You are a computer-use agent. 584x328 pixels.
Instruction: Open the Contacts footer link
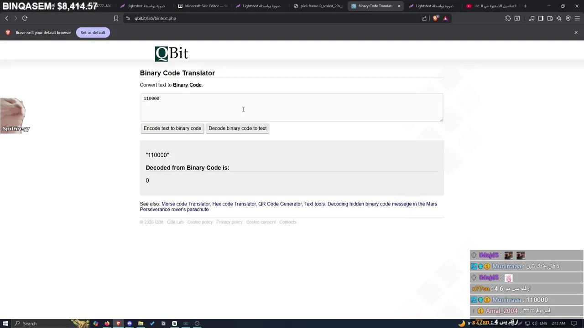coord(287,222)
